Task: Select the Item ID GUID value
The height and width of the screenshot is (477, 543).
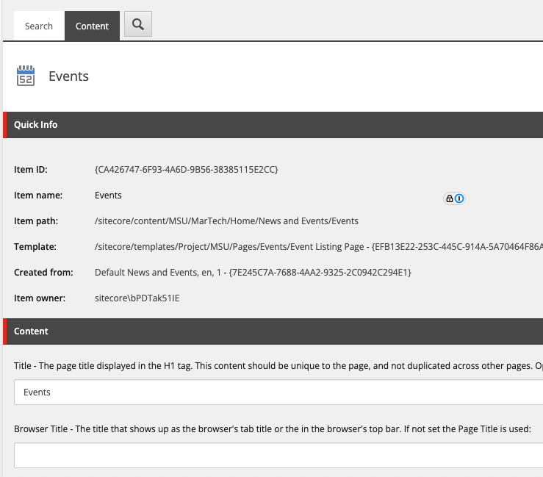Action: [x=187, y=169]
